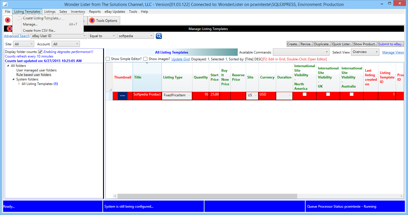
Task: Click the Softpedia Product thumbnail image
Action: (x=122, y=96)
